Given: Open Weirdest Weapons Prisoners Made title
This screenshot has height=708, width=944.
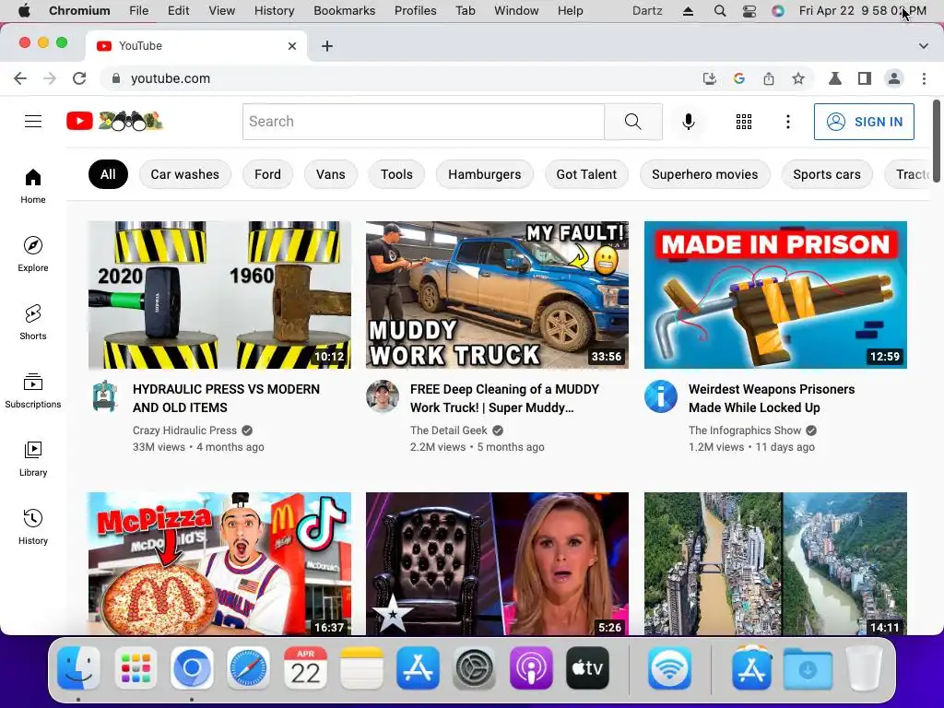Looking at the screenshot, I should tap(772, 398).
